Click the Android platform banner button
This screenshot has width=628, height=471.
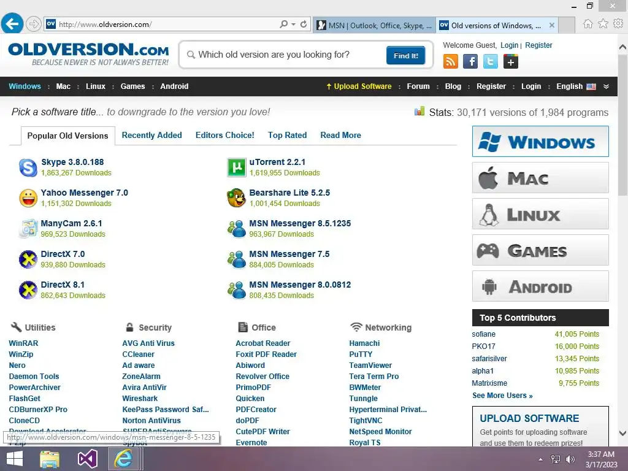(540, 286)
